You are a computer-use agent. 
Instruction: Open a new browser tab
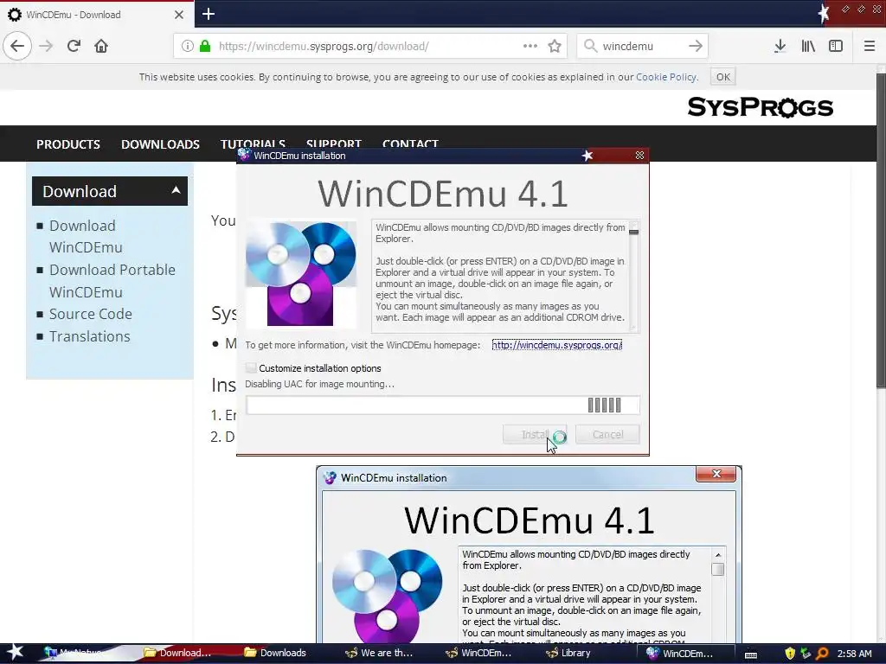click(x=209, y=14)
